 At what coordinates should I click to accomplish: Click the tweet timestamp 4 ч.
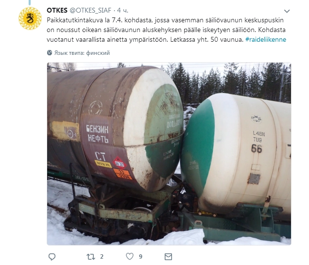point(122,10)
